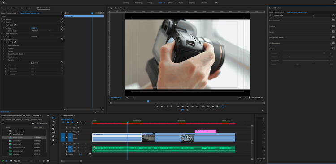This screenshot has height=164, width=336.
Task: Reset Lumetri Color effect in Lumetri panel
Action: pyautogui.click(x=333, y=15)
